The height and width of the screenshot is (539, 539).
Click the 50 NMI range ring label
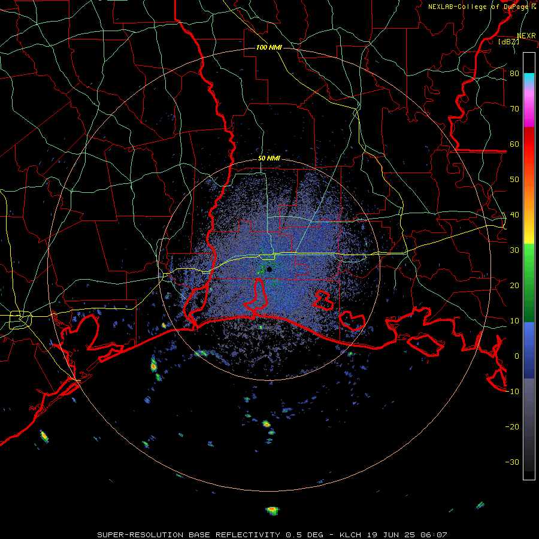coord(269,159)
